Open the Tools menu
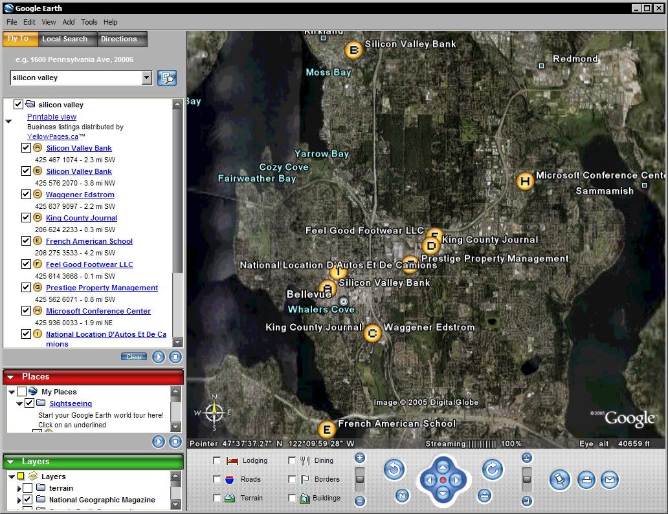Screen dimensions: 668x514 (89, 22)
